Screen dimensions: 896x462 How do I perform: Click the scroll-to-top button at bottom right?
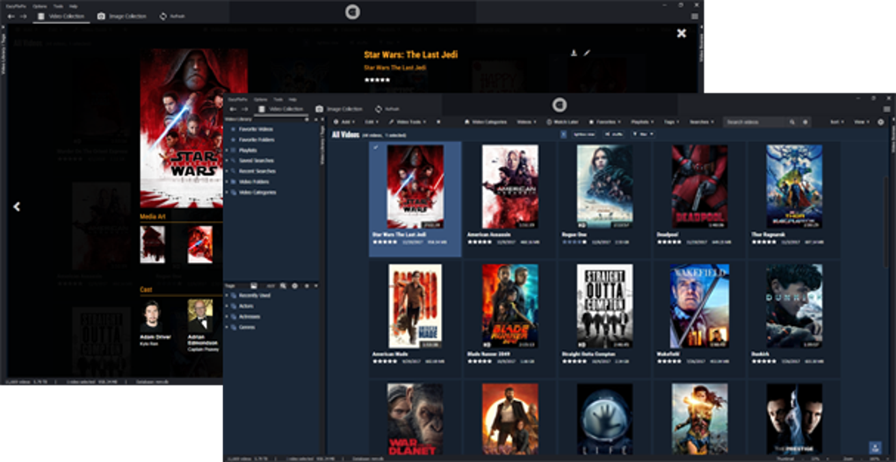[x=875, y=448]
